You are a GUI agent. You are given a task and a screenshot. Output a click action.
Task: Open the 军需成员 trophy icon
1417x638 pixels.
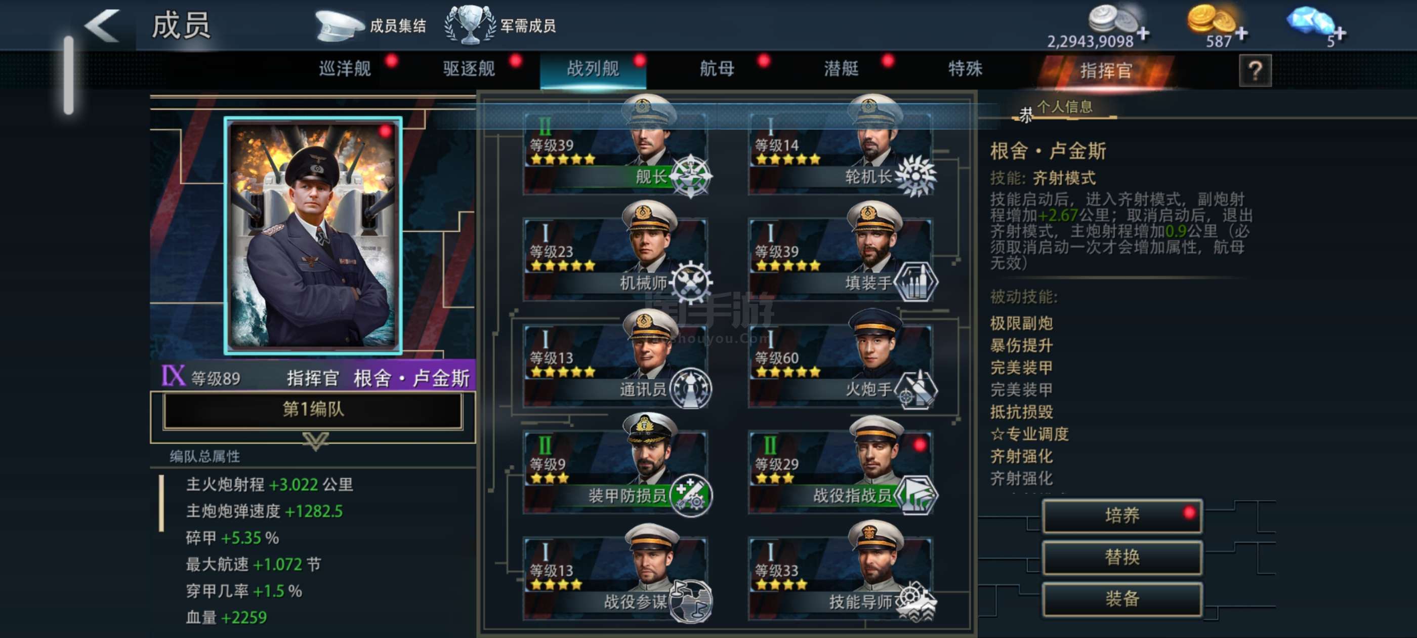470,25
